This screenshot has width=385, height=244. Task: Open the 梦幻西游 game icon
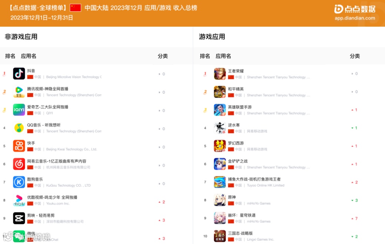pos(220,146)
